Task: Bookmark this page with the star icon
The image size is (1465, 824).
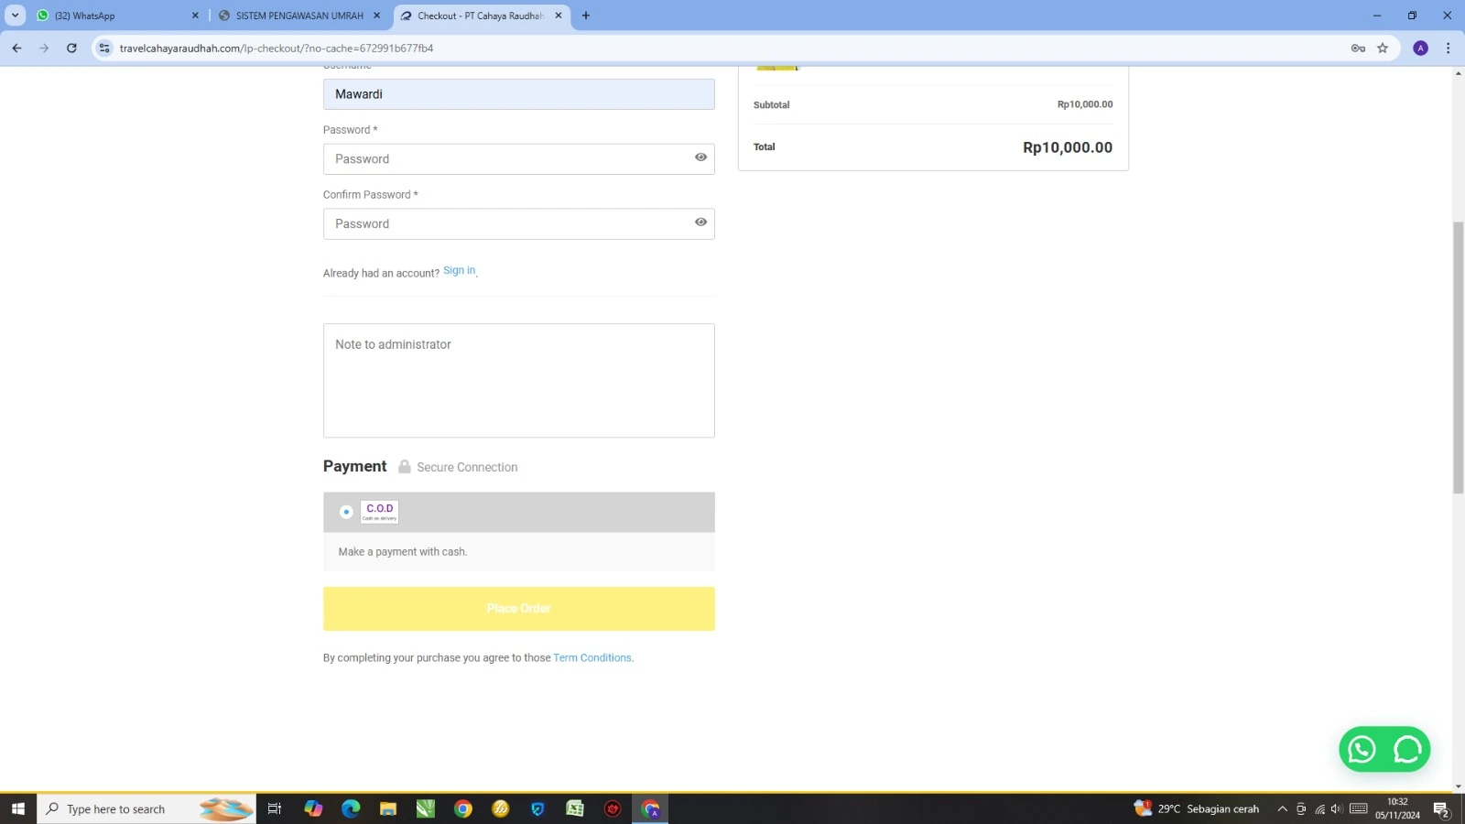Action: 1383,49
